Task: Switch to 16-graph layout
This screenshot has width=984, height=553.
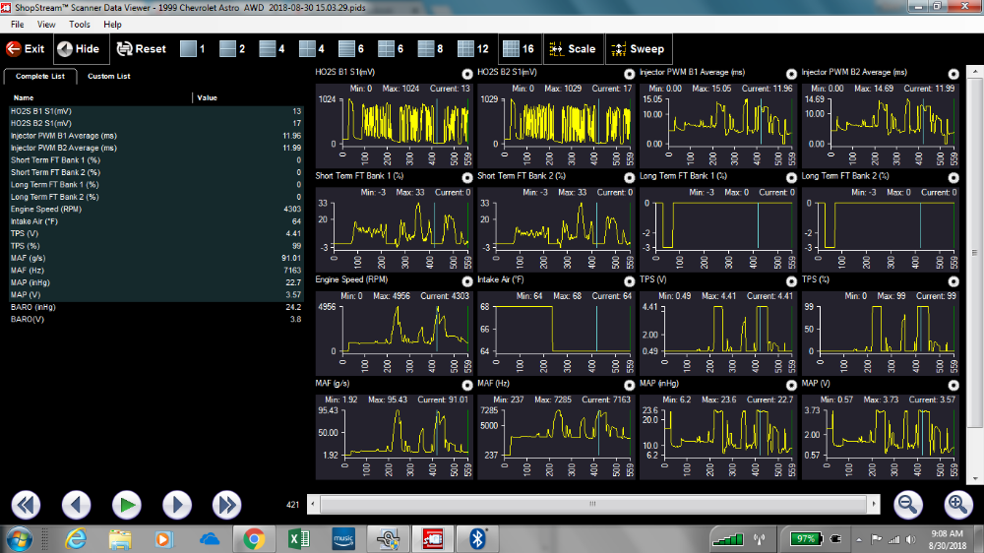Action: [x=519, y=49]
